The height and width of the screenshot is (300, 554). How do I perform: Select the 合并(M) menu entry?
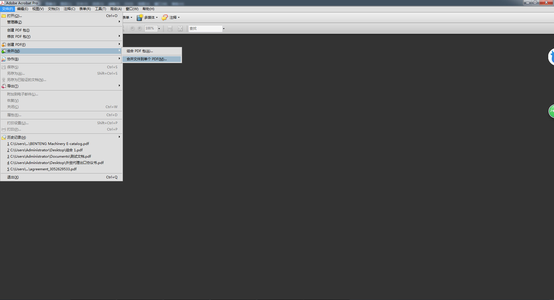[61, 51]
